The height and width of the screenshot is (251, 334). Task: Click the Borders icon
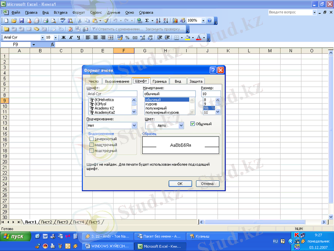point(177,38)
